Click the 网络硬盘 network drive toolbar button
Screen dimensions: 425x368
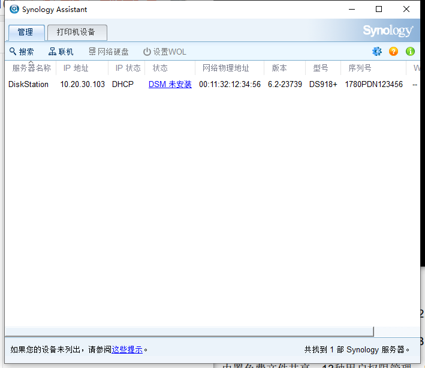pyautogui.click(x=108, y=52)
